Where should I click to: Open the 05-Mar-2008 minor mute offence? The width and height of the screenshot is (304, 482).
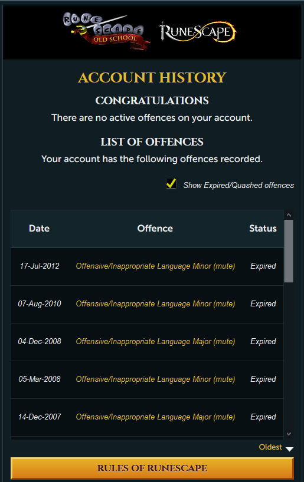[x=155, y=379]
